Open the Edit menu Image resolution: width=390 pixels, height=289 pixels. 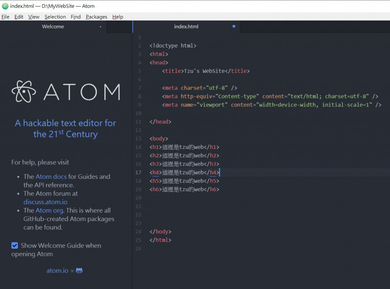pyautogui.click(x=19, y=17)
